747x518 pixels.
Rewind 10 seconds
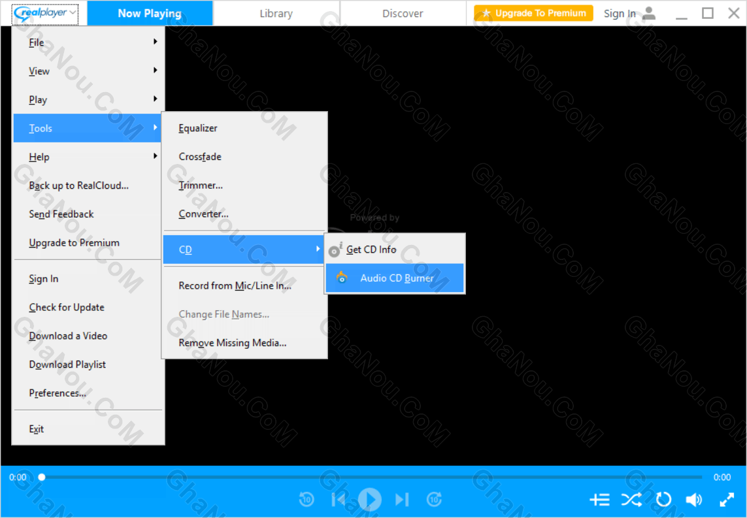click(306, 500)
